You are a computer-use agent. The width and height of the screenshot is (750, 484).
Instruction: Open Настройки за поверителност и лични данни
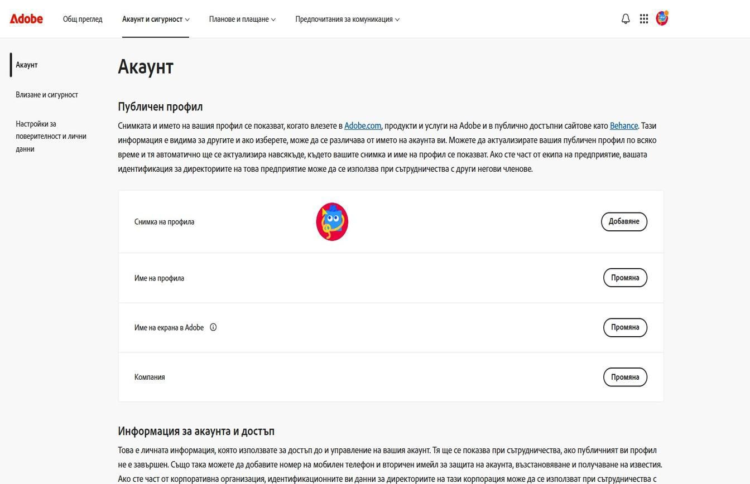pyautogui.click(x=51, y=136)
